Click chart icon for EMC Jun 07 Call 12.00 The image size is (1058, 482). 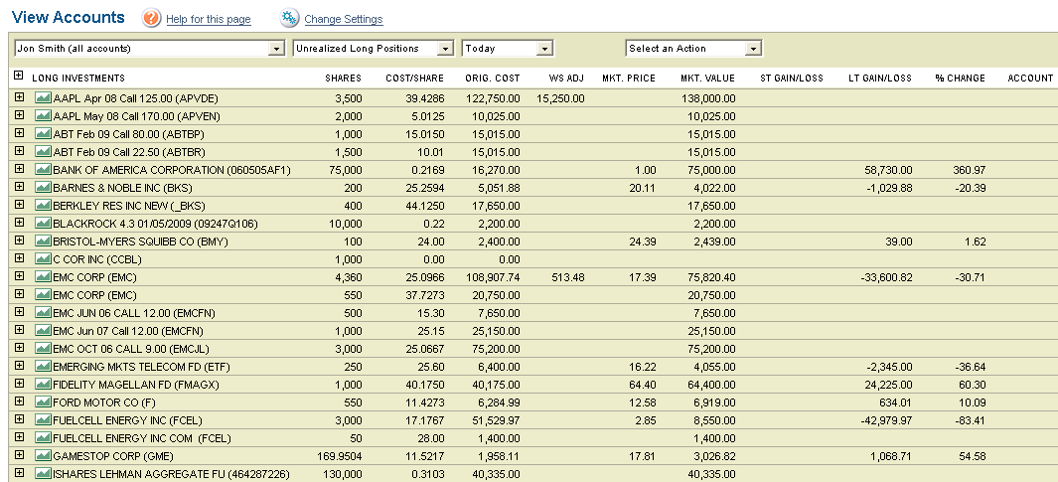tap(43, 331)
